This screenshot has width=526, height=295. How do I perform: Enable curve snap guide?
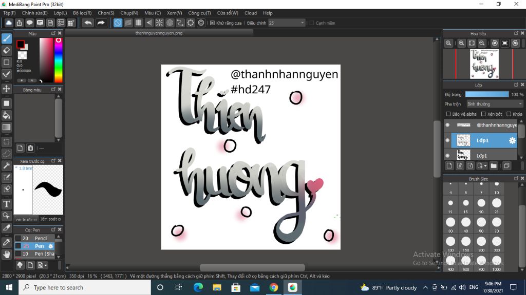click(180, 23)
